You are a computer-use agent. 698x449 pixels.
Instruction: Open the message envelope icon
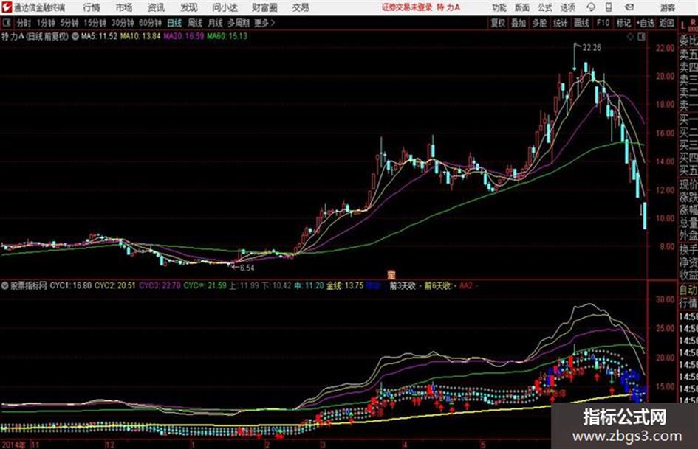click(x=629, y=7)
